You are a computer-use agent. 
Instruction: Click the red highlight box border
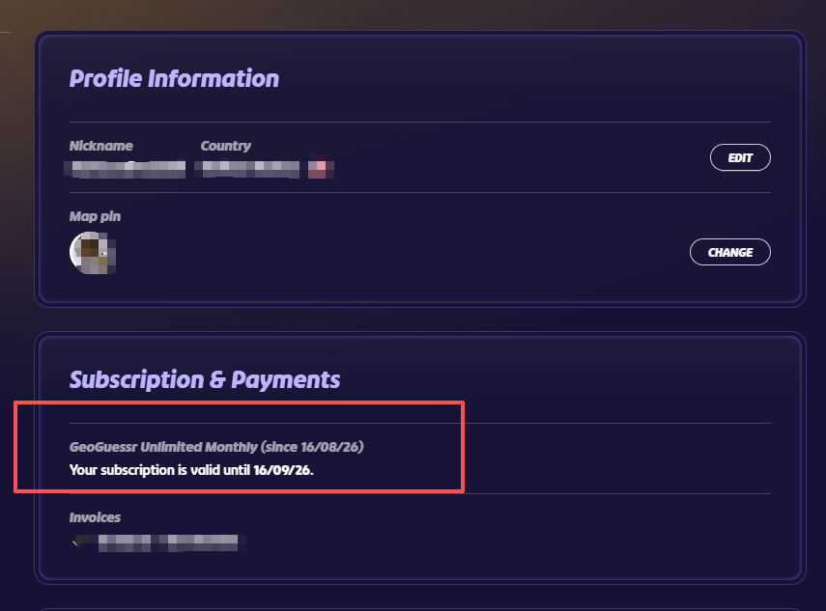pos(240,403)
